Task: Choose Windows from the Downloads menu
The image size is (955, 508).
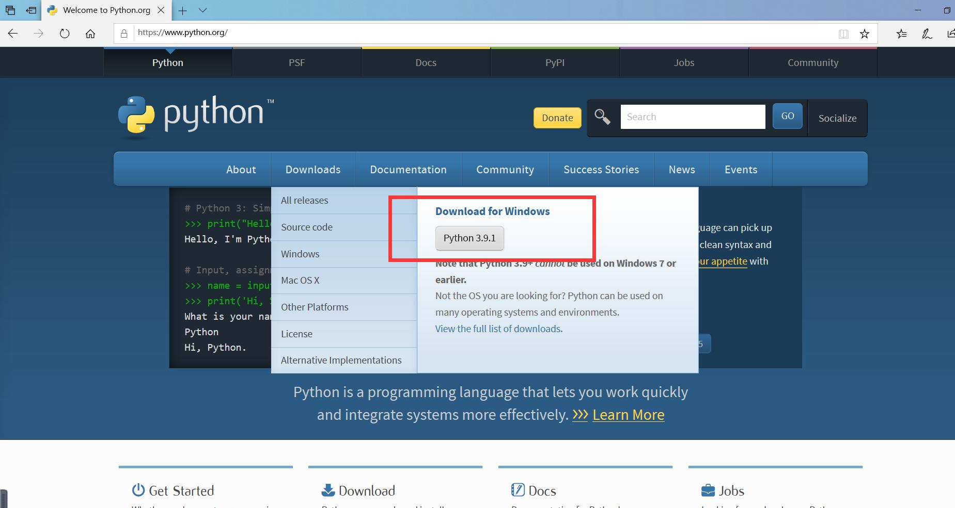Action: pyautogui.click(x=300, y=254)
